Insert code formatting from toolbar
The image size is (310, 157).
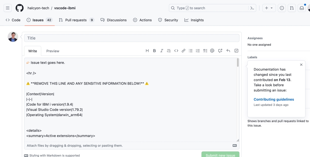(x=176, y=51)
